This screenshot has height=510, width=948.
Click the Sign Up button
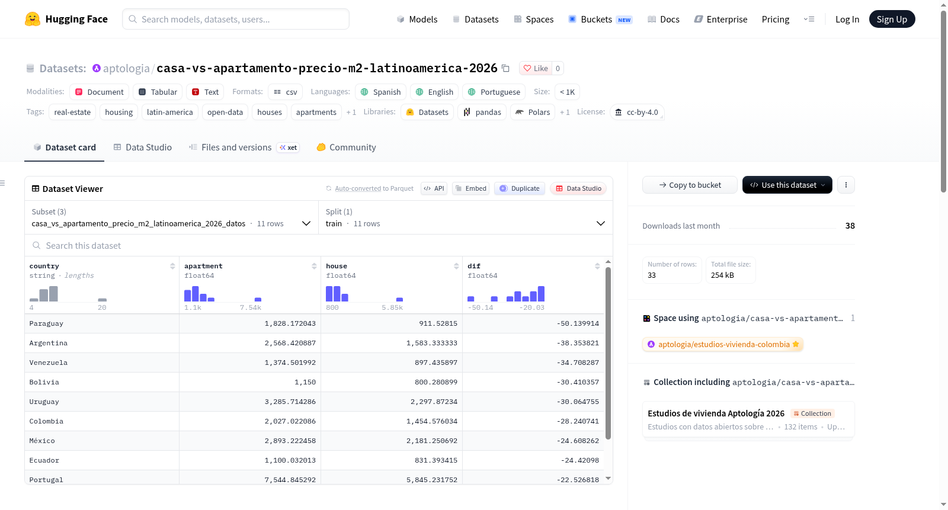coord(892,19)
